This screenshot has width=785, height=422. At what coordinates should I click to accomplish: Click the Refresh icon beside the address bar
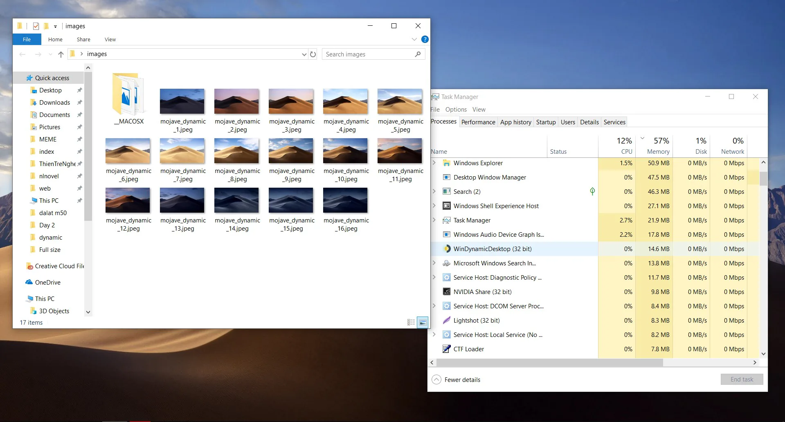(x=313, y=54)
